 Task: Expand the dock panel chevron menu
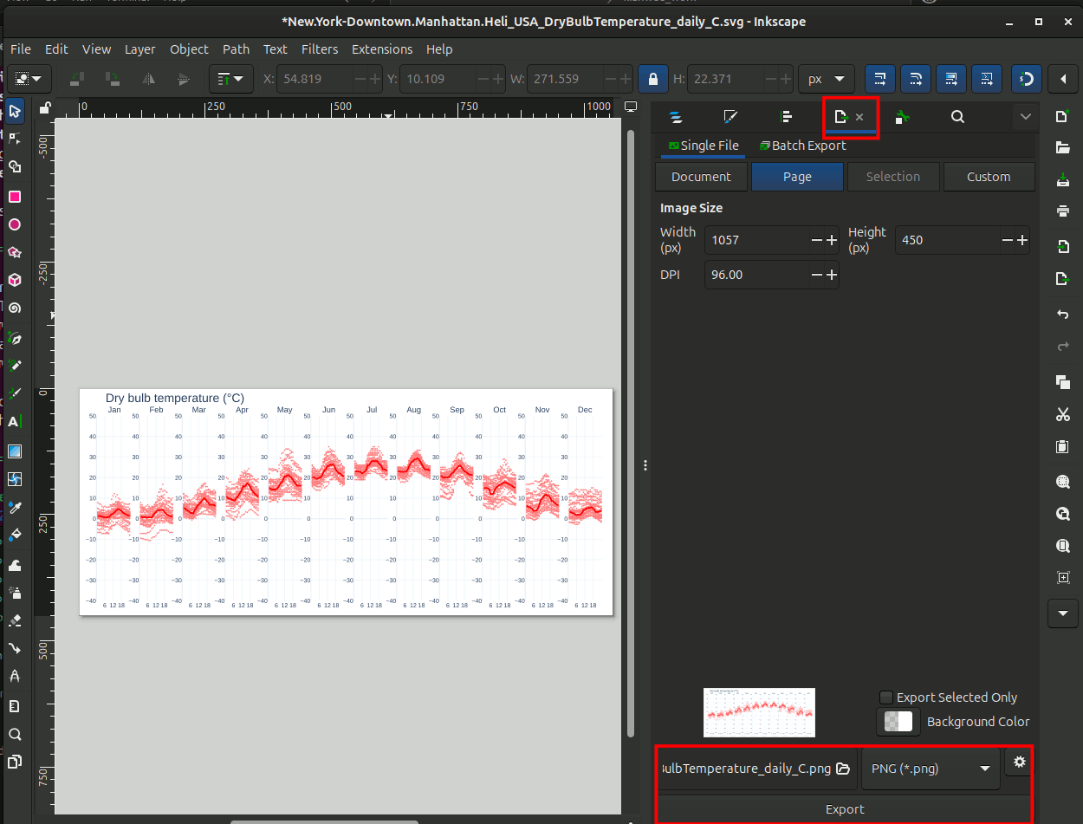(x=1026, y=117)
